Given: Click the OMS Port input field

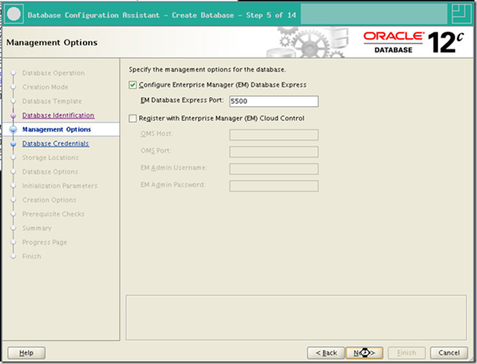Looking at the screenshot, I should pos(274,152).
